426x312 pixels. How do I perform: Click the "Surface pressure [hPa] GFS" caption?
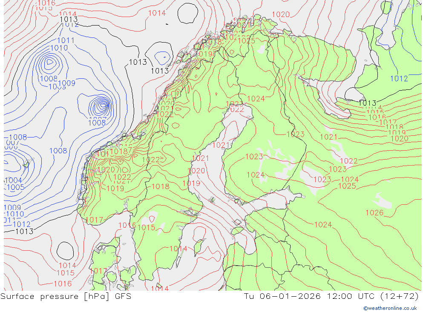click(x=66, y=296)
